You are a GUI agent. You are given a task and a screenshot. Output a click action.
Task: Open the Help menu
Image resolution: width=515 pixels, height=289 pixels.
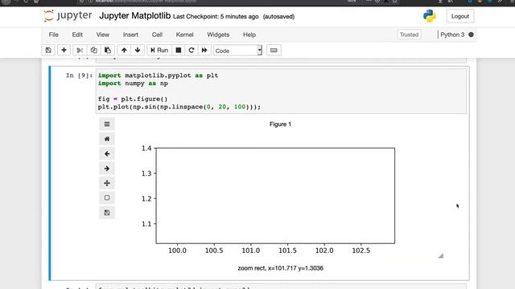249,35
